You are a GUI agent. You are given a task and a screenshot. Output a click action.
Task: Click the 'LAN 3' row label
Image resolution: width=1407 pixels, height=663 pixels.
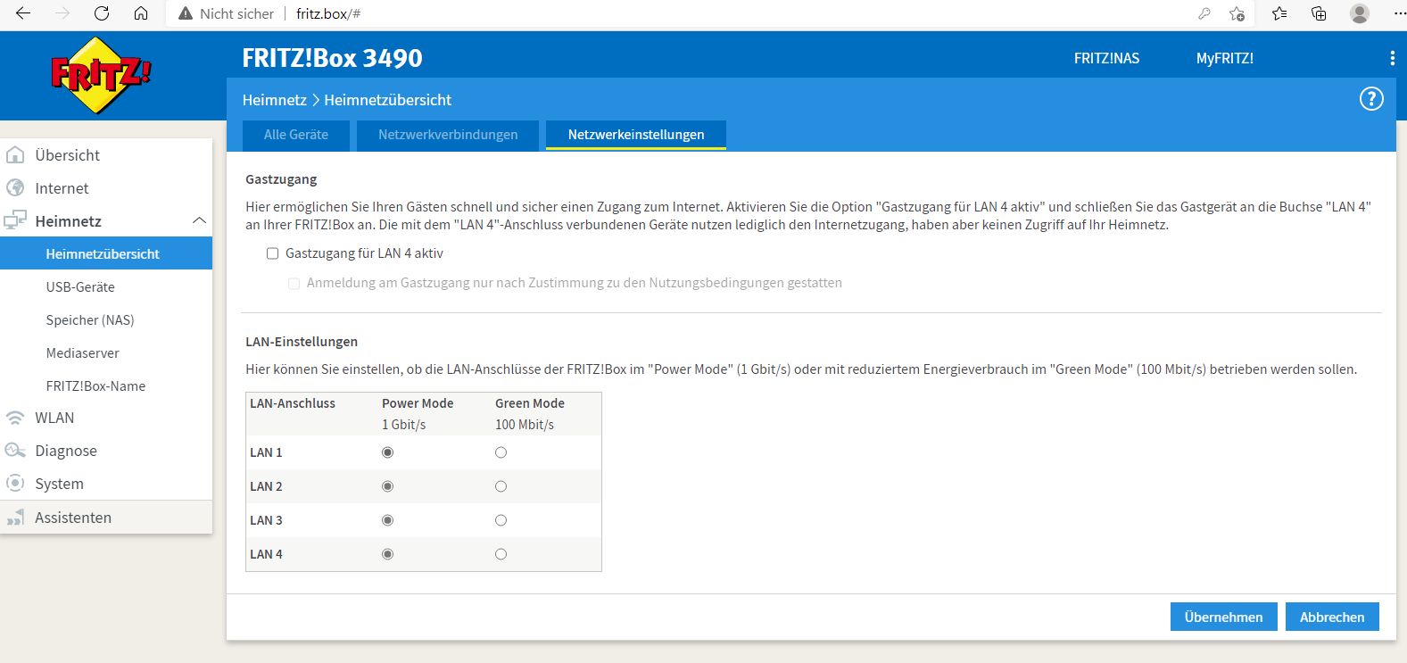pos(266,520)
